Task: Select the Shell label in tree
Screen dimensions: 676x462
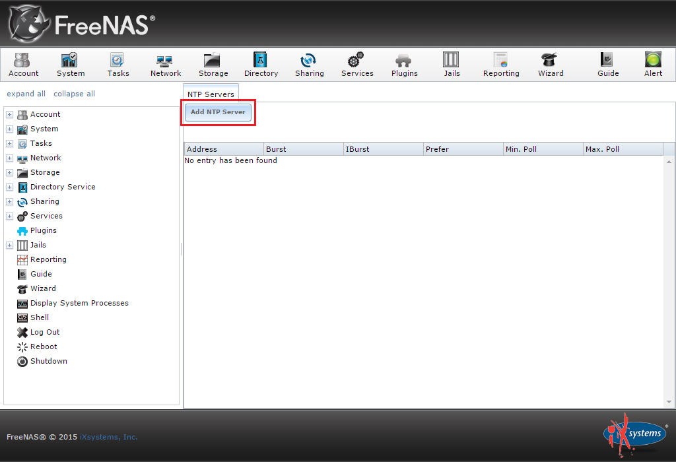Action: pos(40,317)
